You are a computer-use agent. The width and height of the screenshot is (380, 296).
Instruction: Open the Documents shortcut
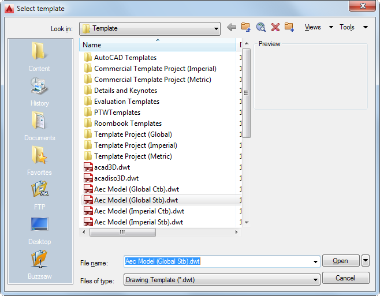click(39, 126)
